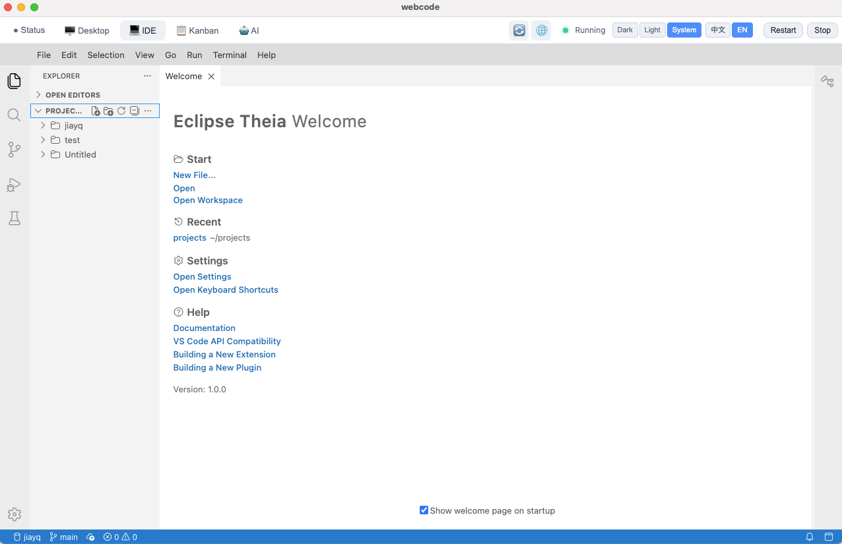The height and width of the screenshot is (544, 842).
Task: Refresh the Explorer file tree
Action: [121, 111]
